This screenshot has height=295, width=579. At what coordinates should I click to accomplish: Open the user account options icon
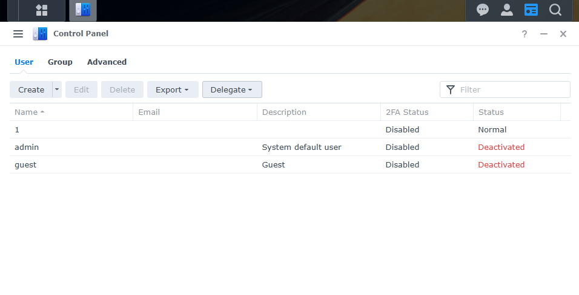click(x=507, y=10)
